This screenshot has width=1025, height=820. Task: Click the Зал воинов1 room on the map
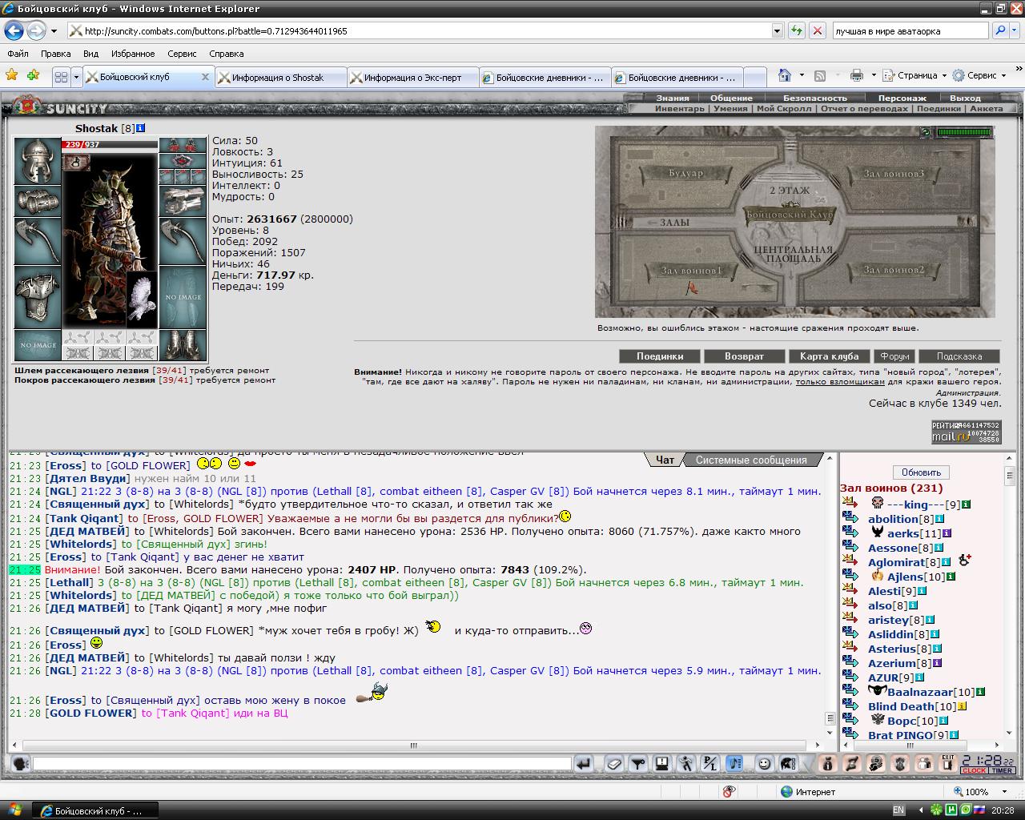[x=691, y=270]
